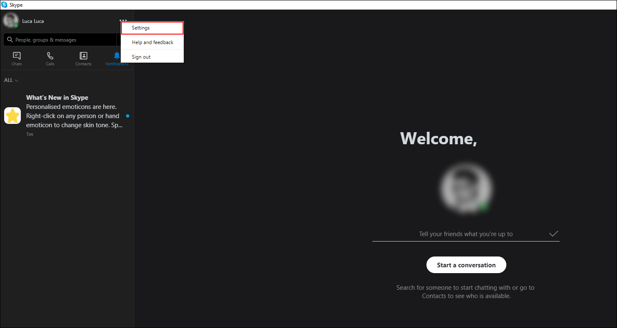Viewport: 617px width, 328px height.
Task: Confirm mood message with the checkmark
Action: coord(553,234)
